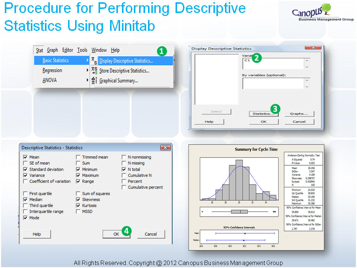This screenshot has width=357, height=268.
Task: Expand the Regression submenu arrow
Action: tap(87, 70)
